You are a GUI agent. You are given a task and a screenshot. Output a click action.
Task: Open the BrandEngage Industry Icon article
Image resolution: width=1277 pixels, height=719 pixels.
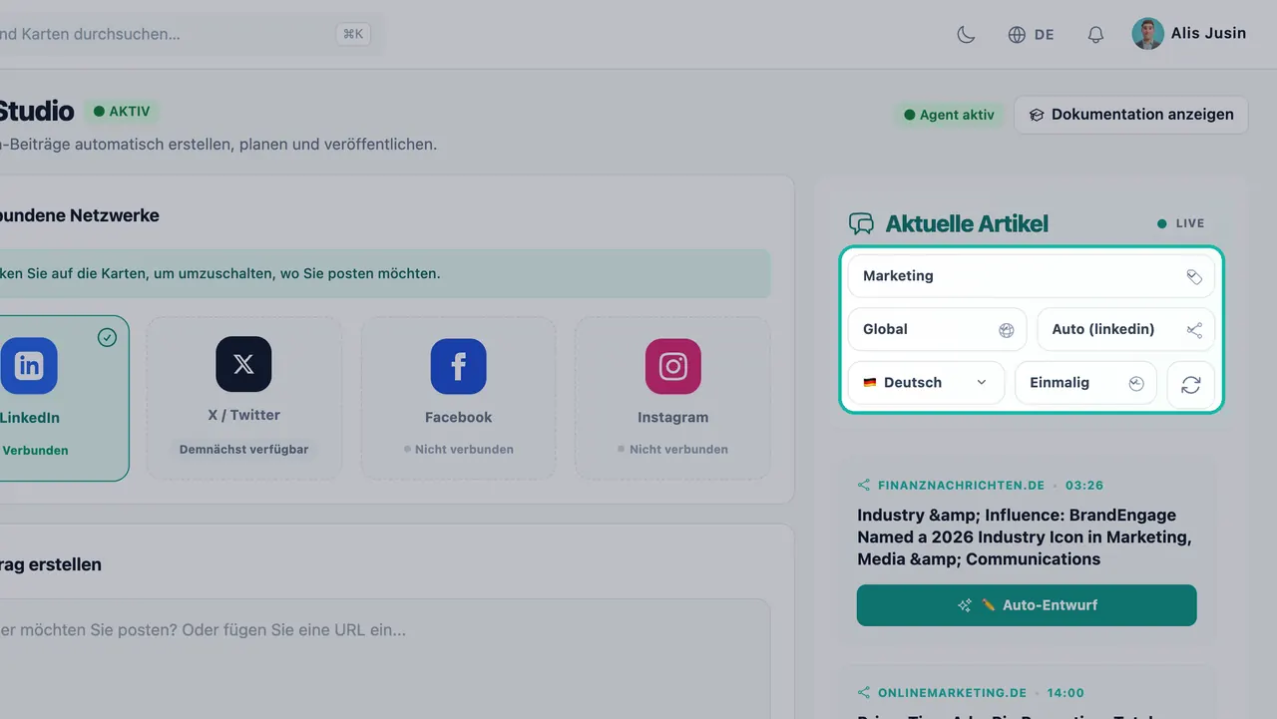(1025, 538)
